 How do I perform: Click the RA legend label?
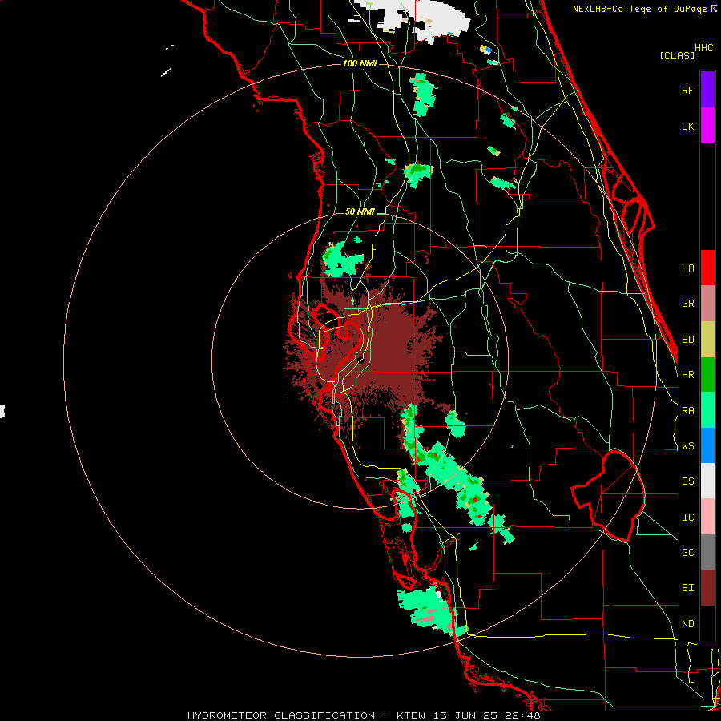687,411
